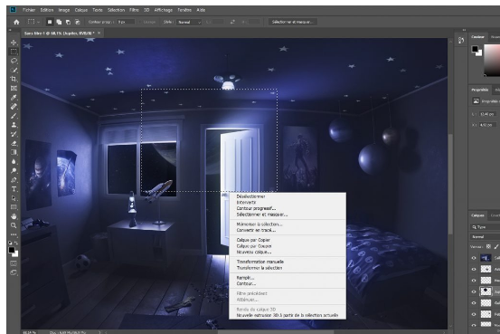Select the Eyedropper tool
This screenshot has width=500, height=334.
14,98
